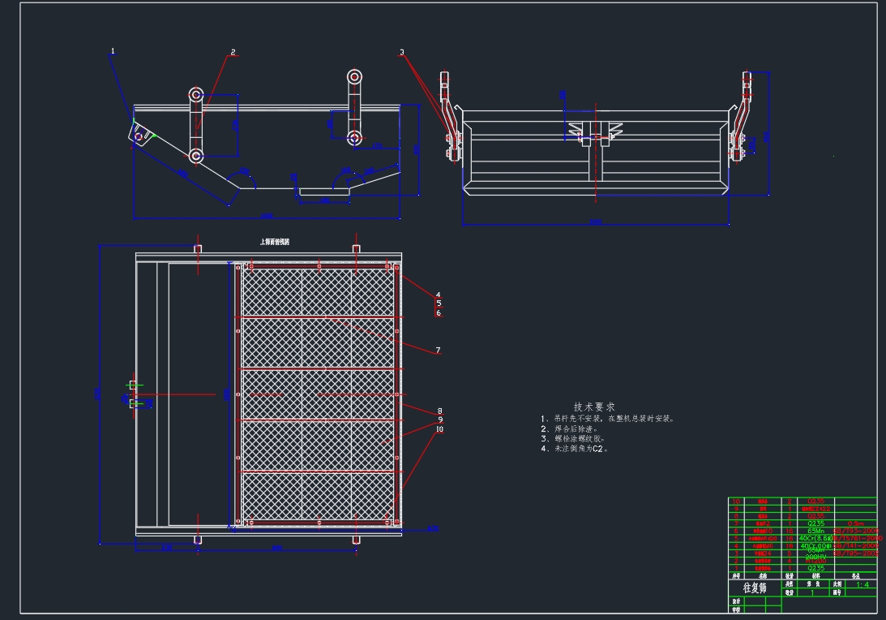Select balloon callout 1 on the front view
Image resolution: width=886 pixels, height=620 pixels.
(111, 50)
